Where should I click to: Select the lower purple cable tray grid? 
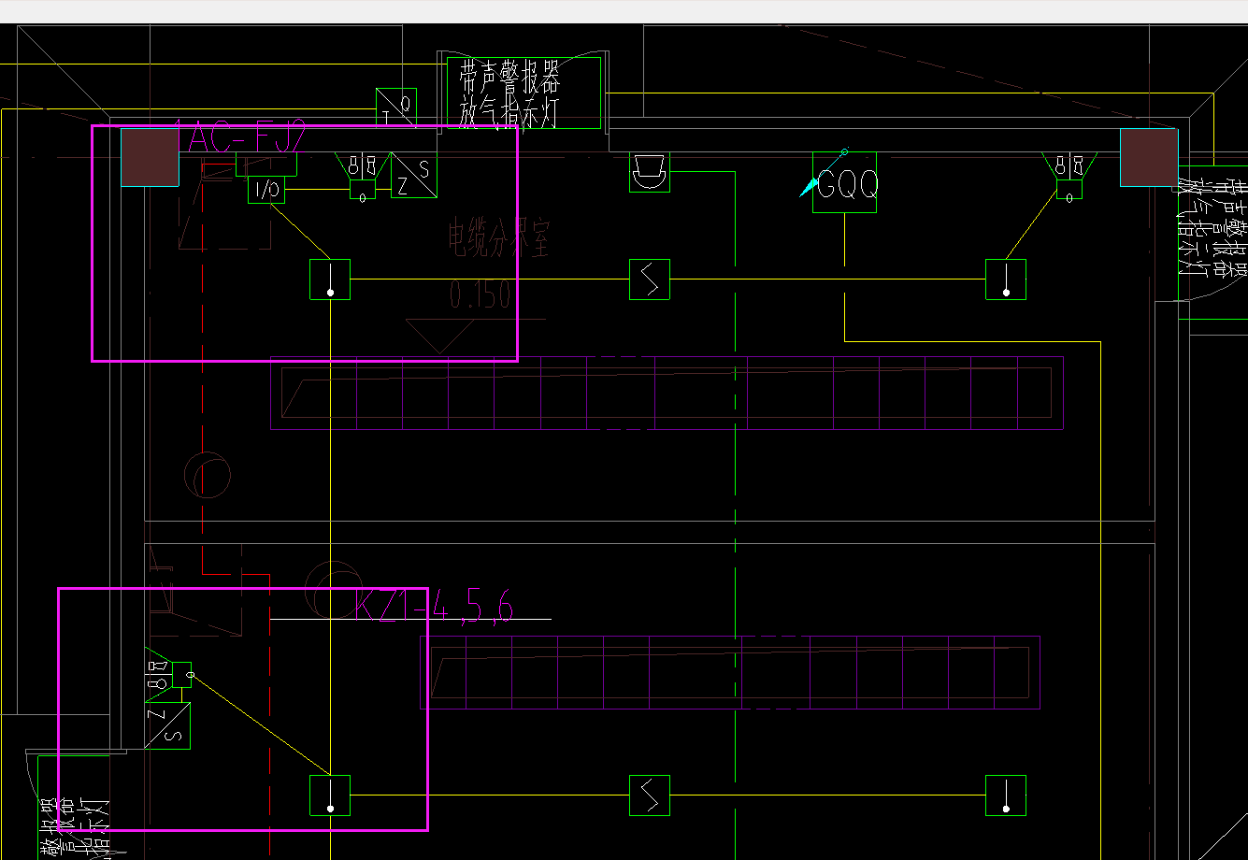(730, 673)
